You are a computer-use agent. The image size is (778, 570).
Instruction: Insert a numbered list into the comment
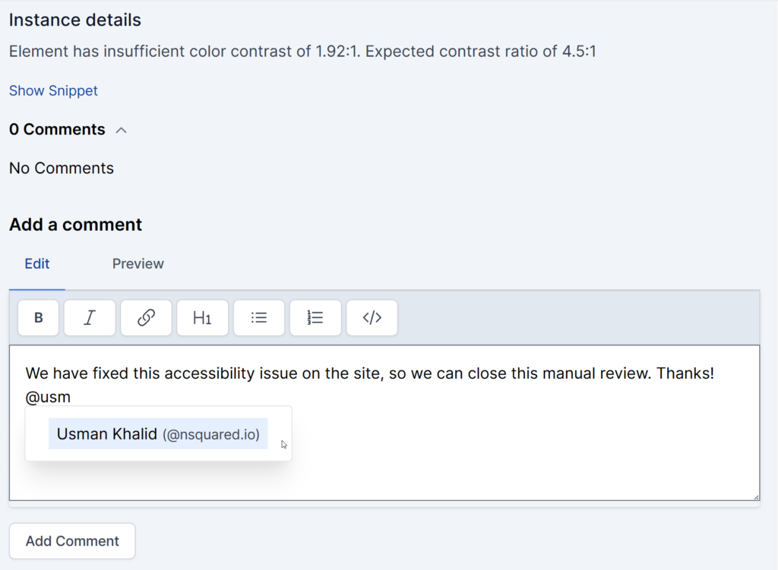point(315,317)
